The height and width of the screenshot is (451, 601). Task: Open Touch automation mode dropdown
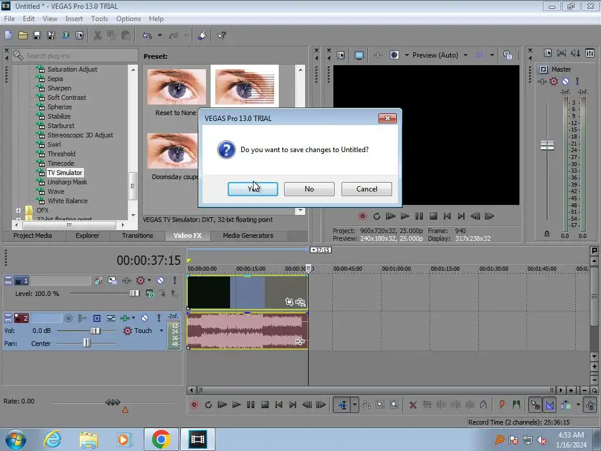[x=161, y=331]
